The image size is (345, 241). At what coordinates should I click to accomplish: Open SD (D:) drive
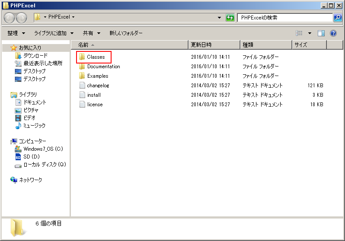pyautogui.click(x=32, y=156)
